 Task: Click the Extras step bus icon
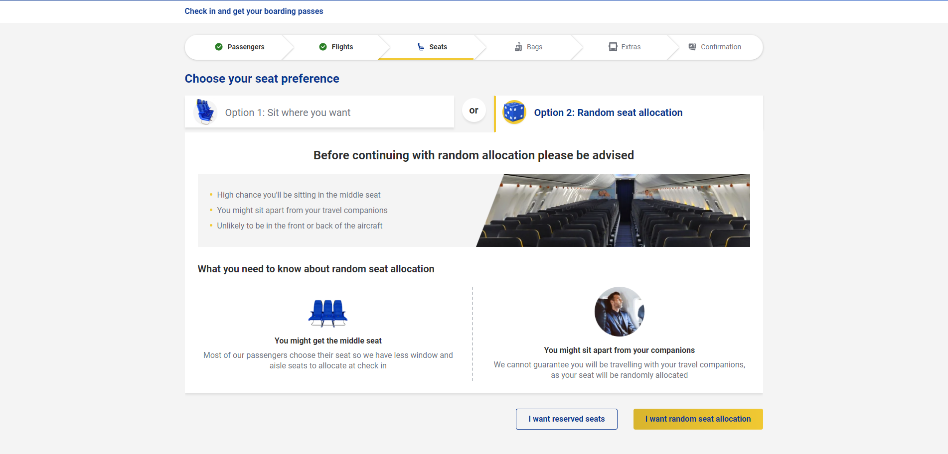[613, 47]
